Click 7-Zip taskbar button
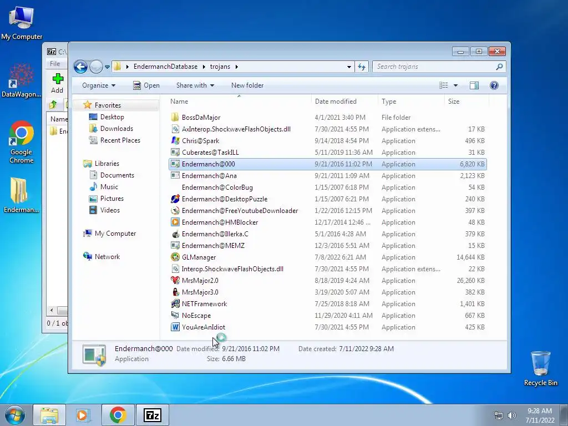Image resolution: width=568 pixels, height=426 pixels. (152, 415)
